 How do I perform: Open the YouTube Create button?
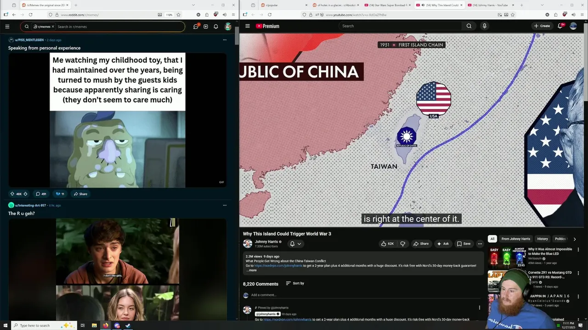coord(542,26)
